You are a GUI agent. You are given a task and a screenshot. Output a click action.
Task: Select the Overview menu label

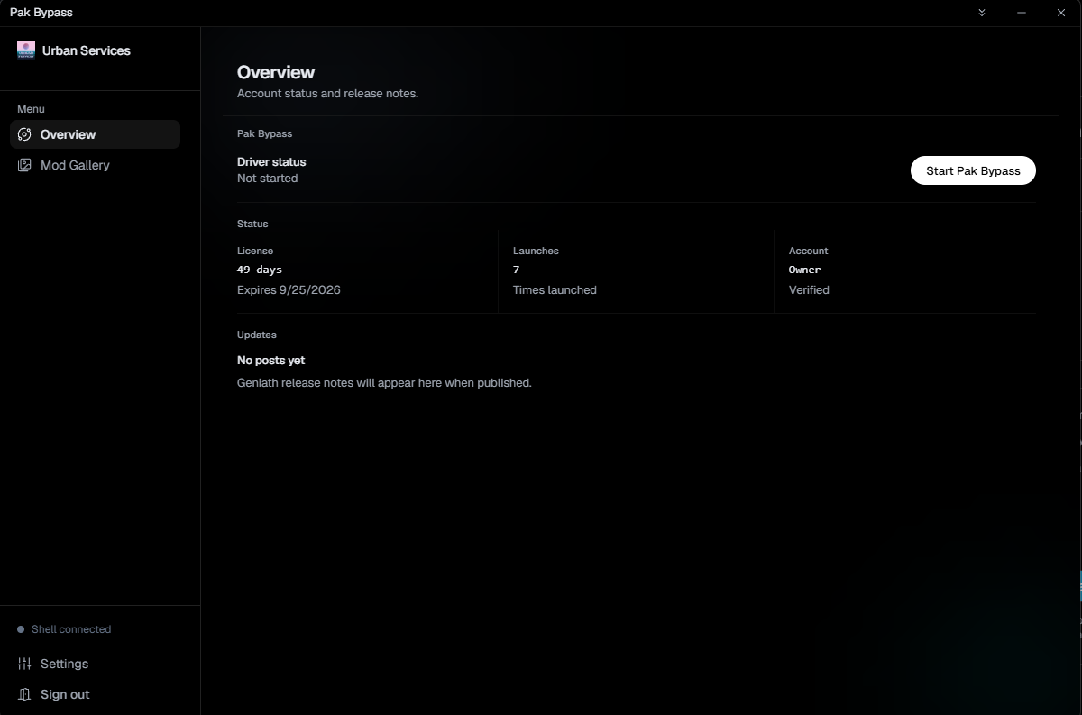pos(68,134)
